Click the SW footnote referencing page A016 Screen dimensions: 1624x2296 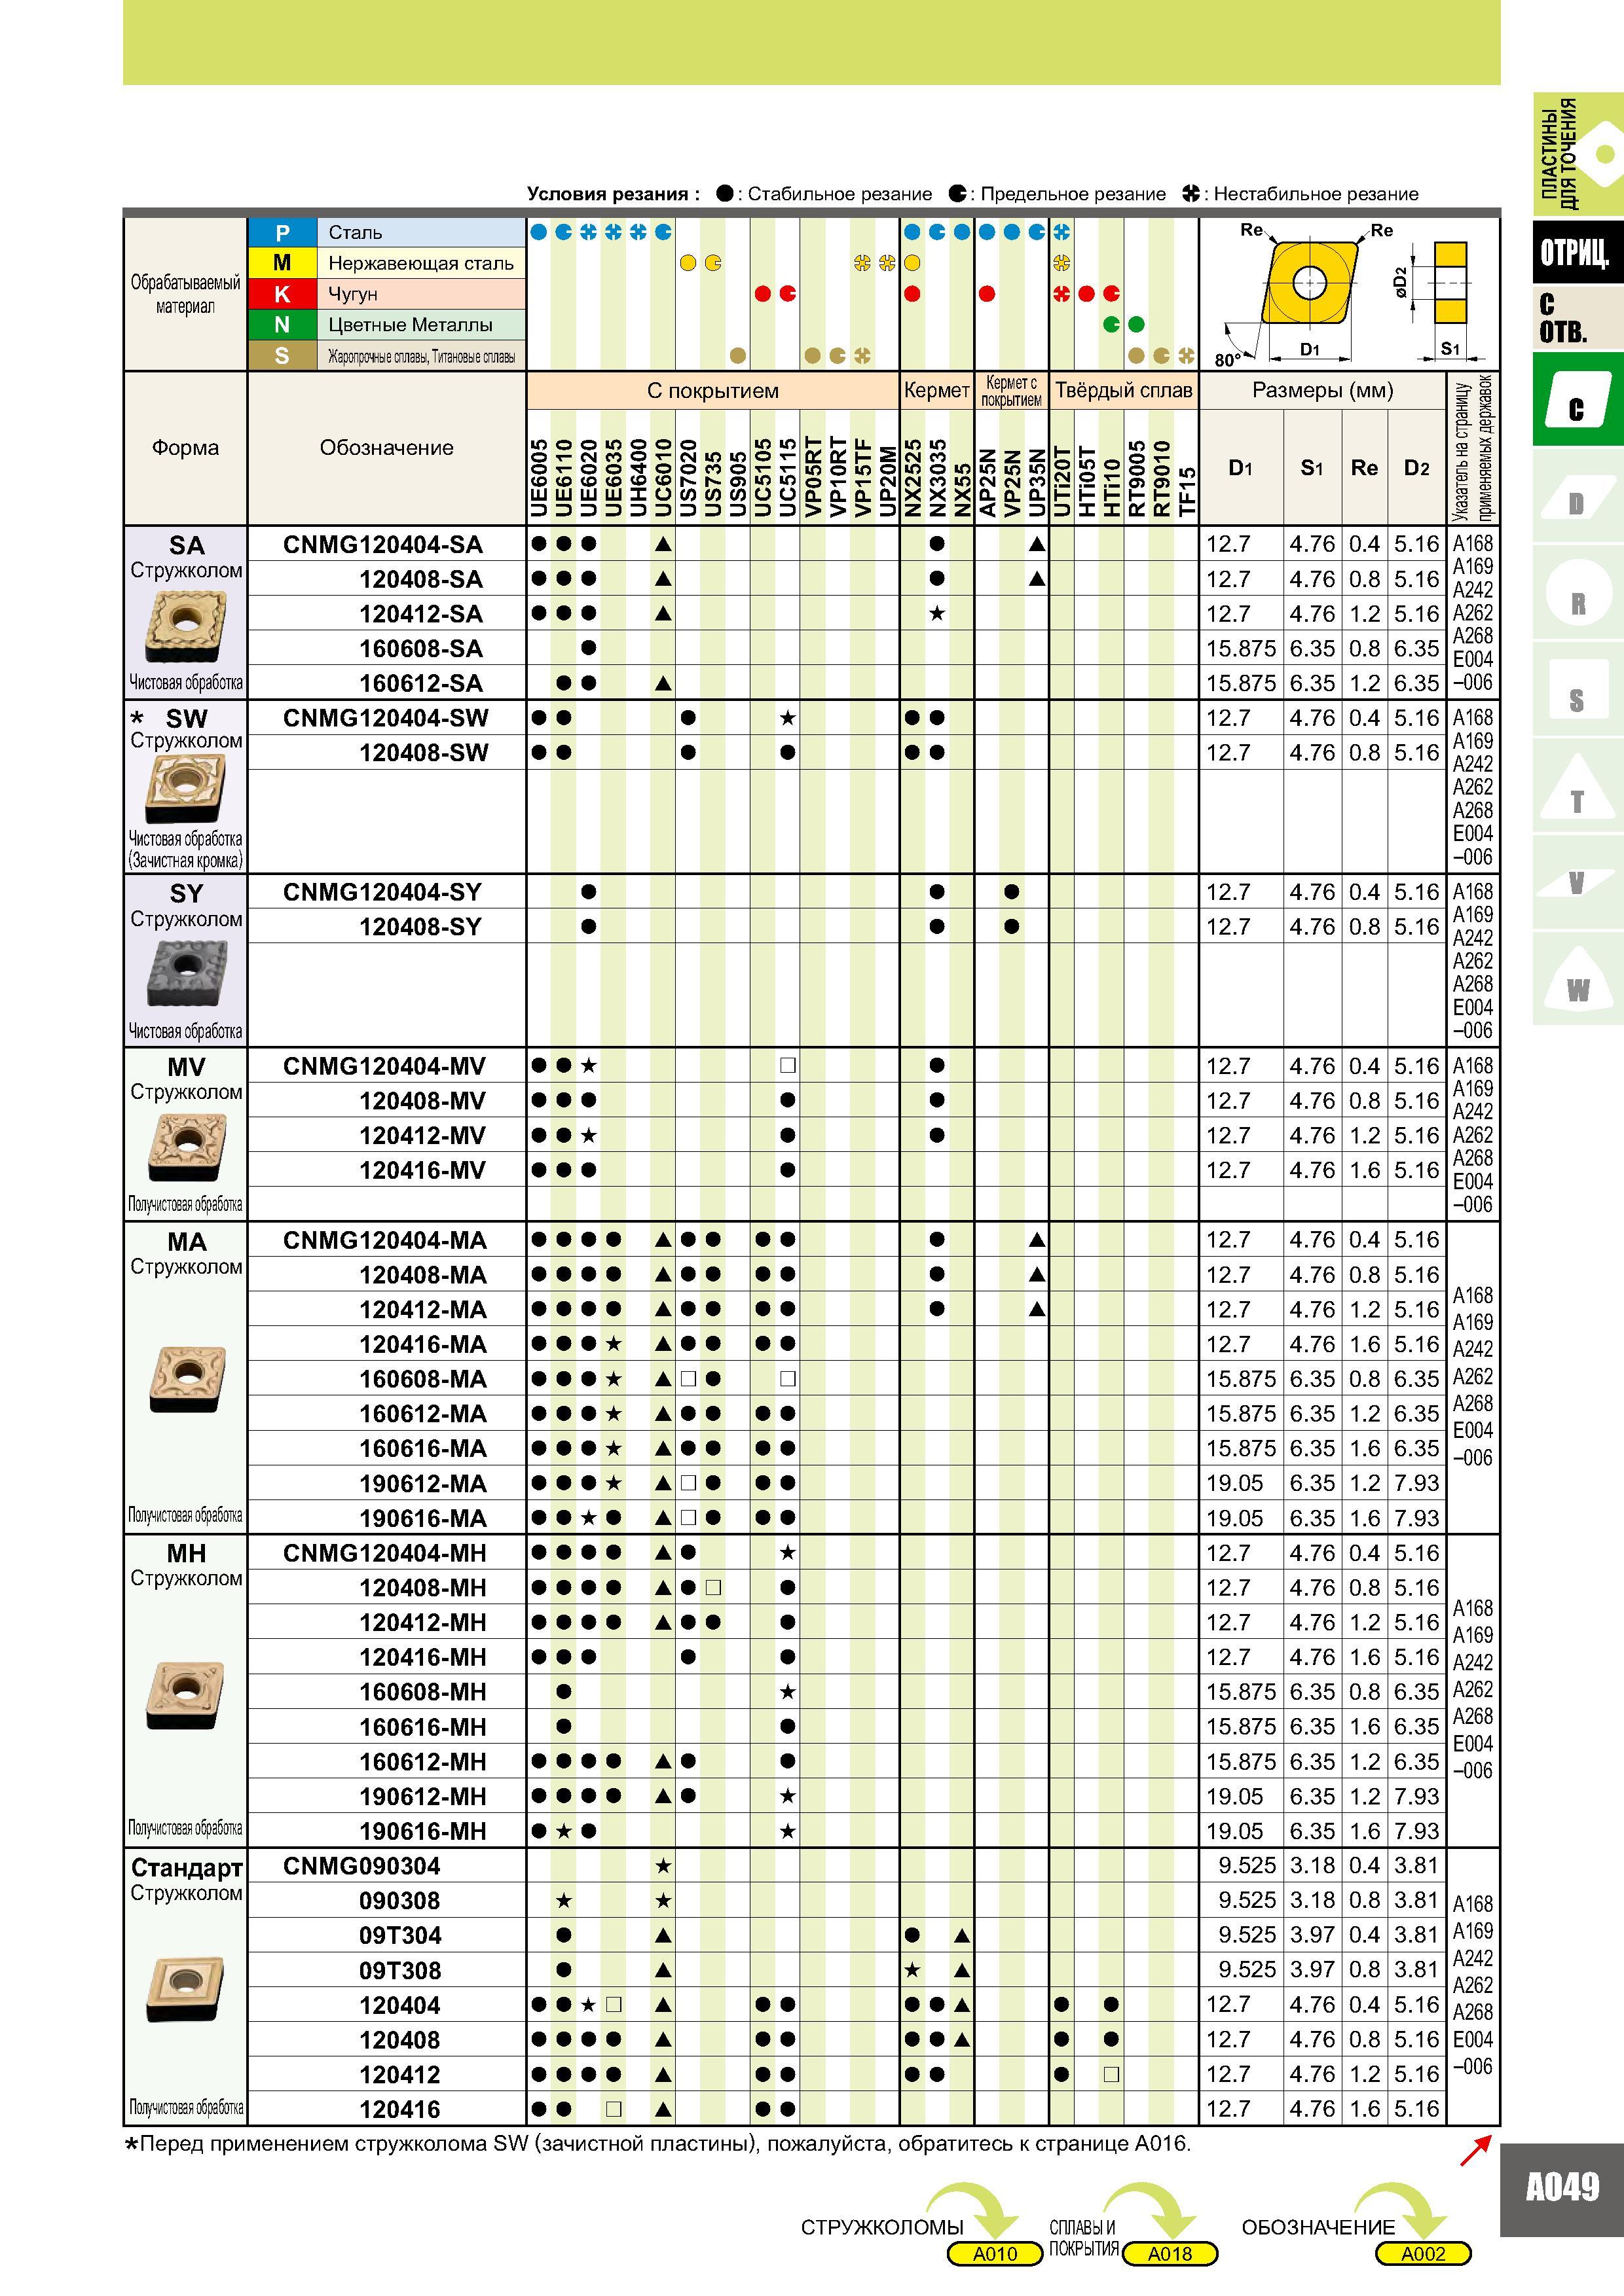coord(657,2143)
